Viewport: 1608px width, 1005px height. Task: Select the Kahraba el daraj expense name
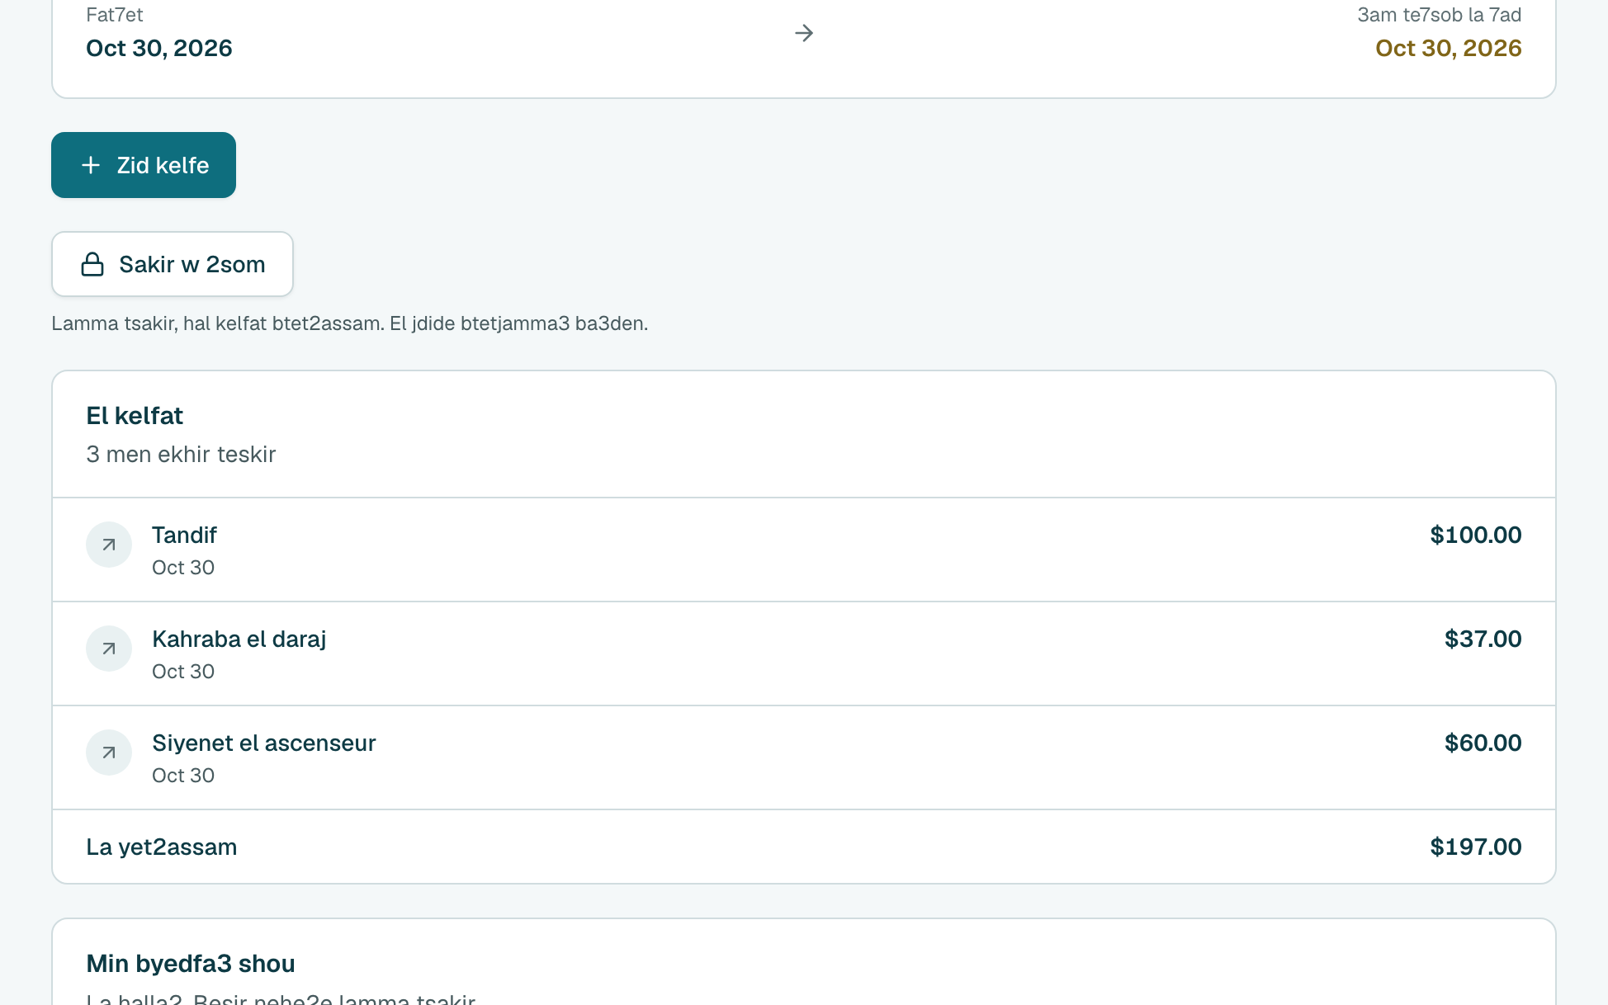(239, 639)
